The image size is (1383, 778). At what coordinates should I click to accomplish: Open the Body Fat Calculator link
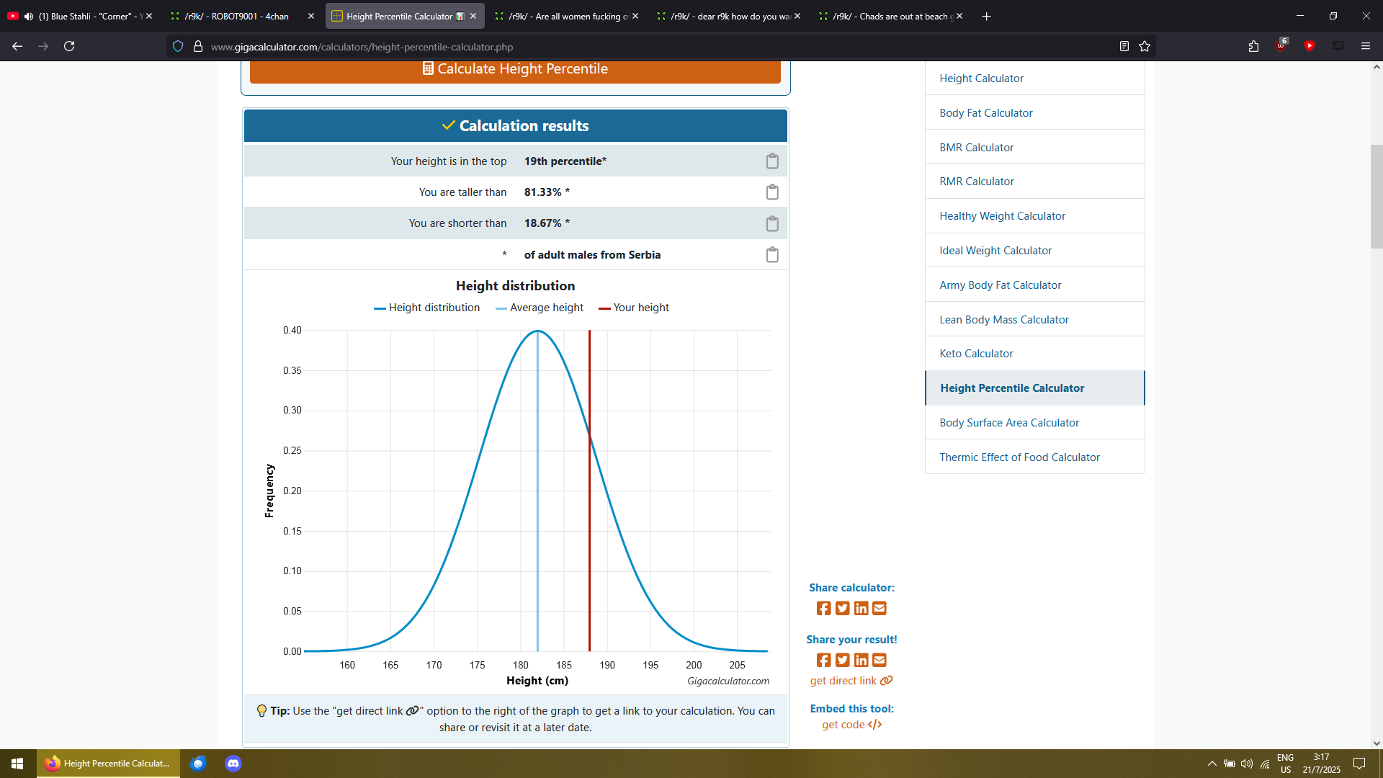[985, 113]
